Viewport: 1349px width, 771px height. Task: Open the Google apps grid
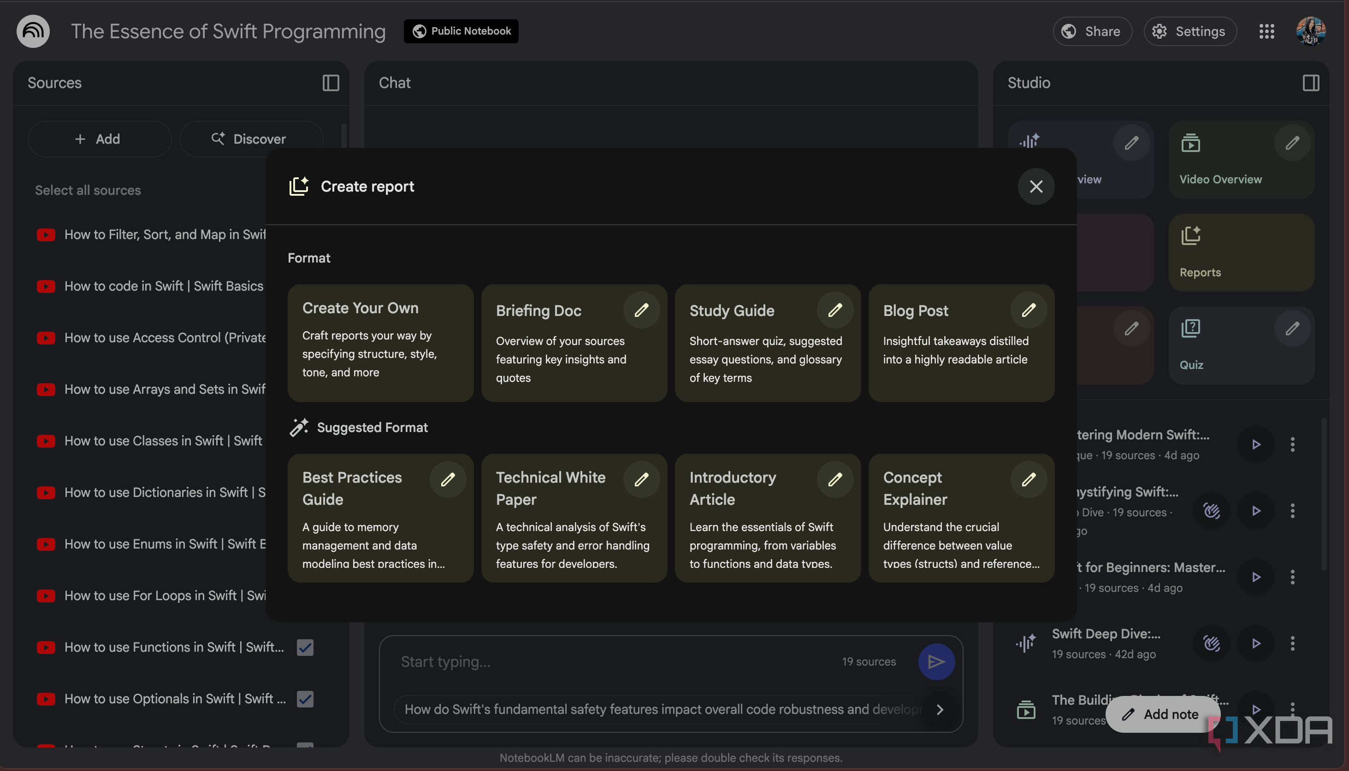tap(1266, 31)
